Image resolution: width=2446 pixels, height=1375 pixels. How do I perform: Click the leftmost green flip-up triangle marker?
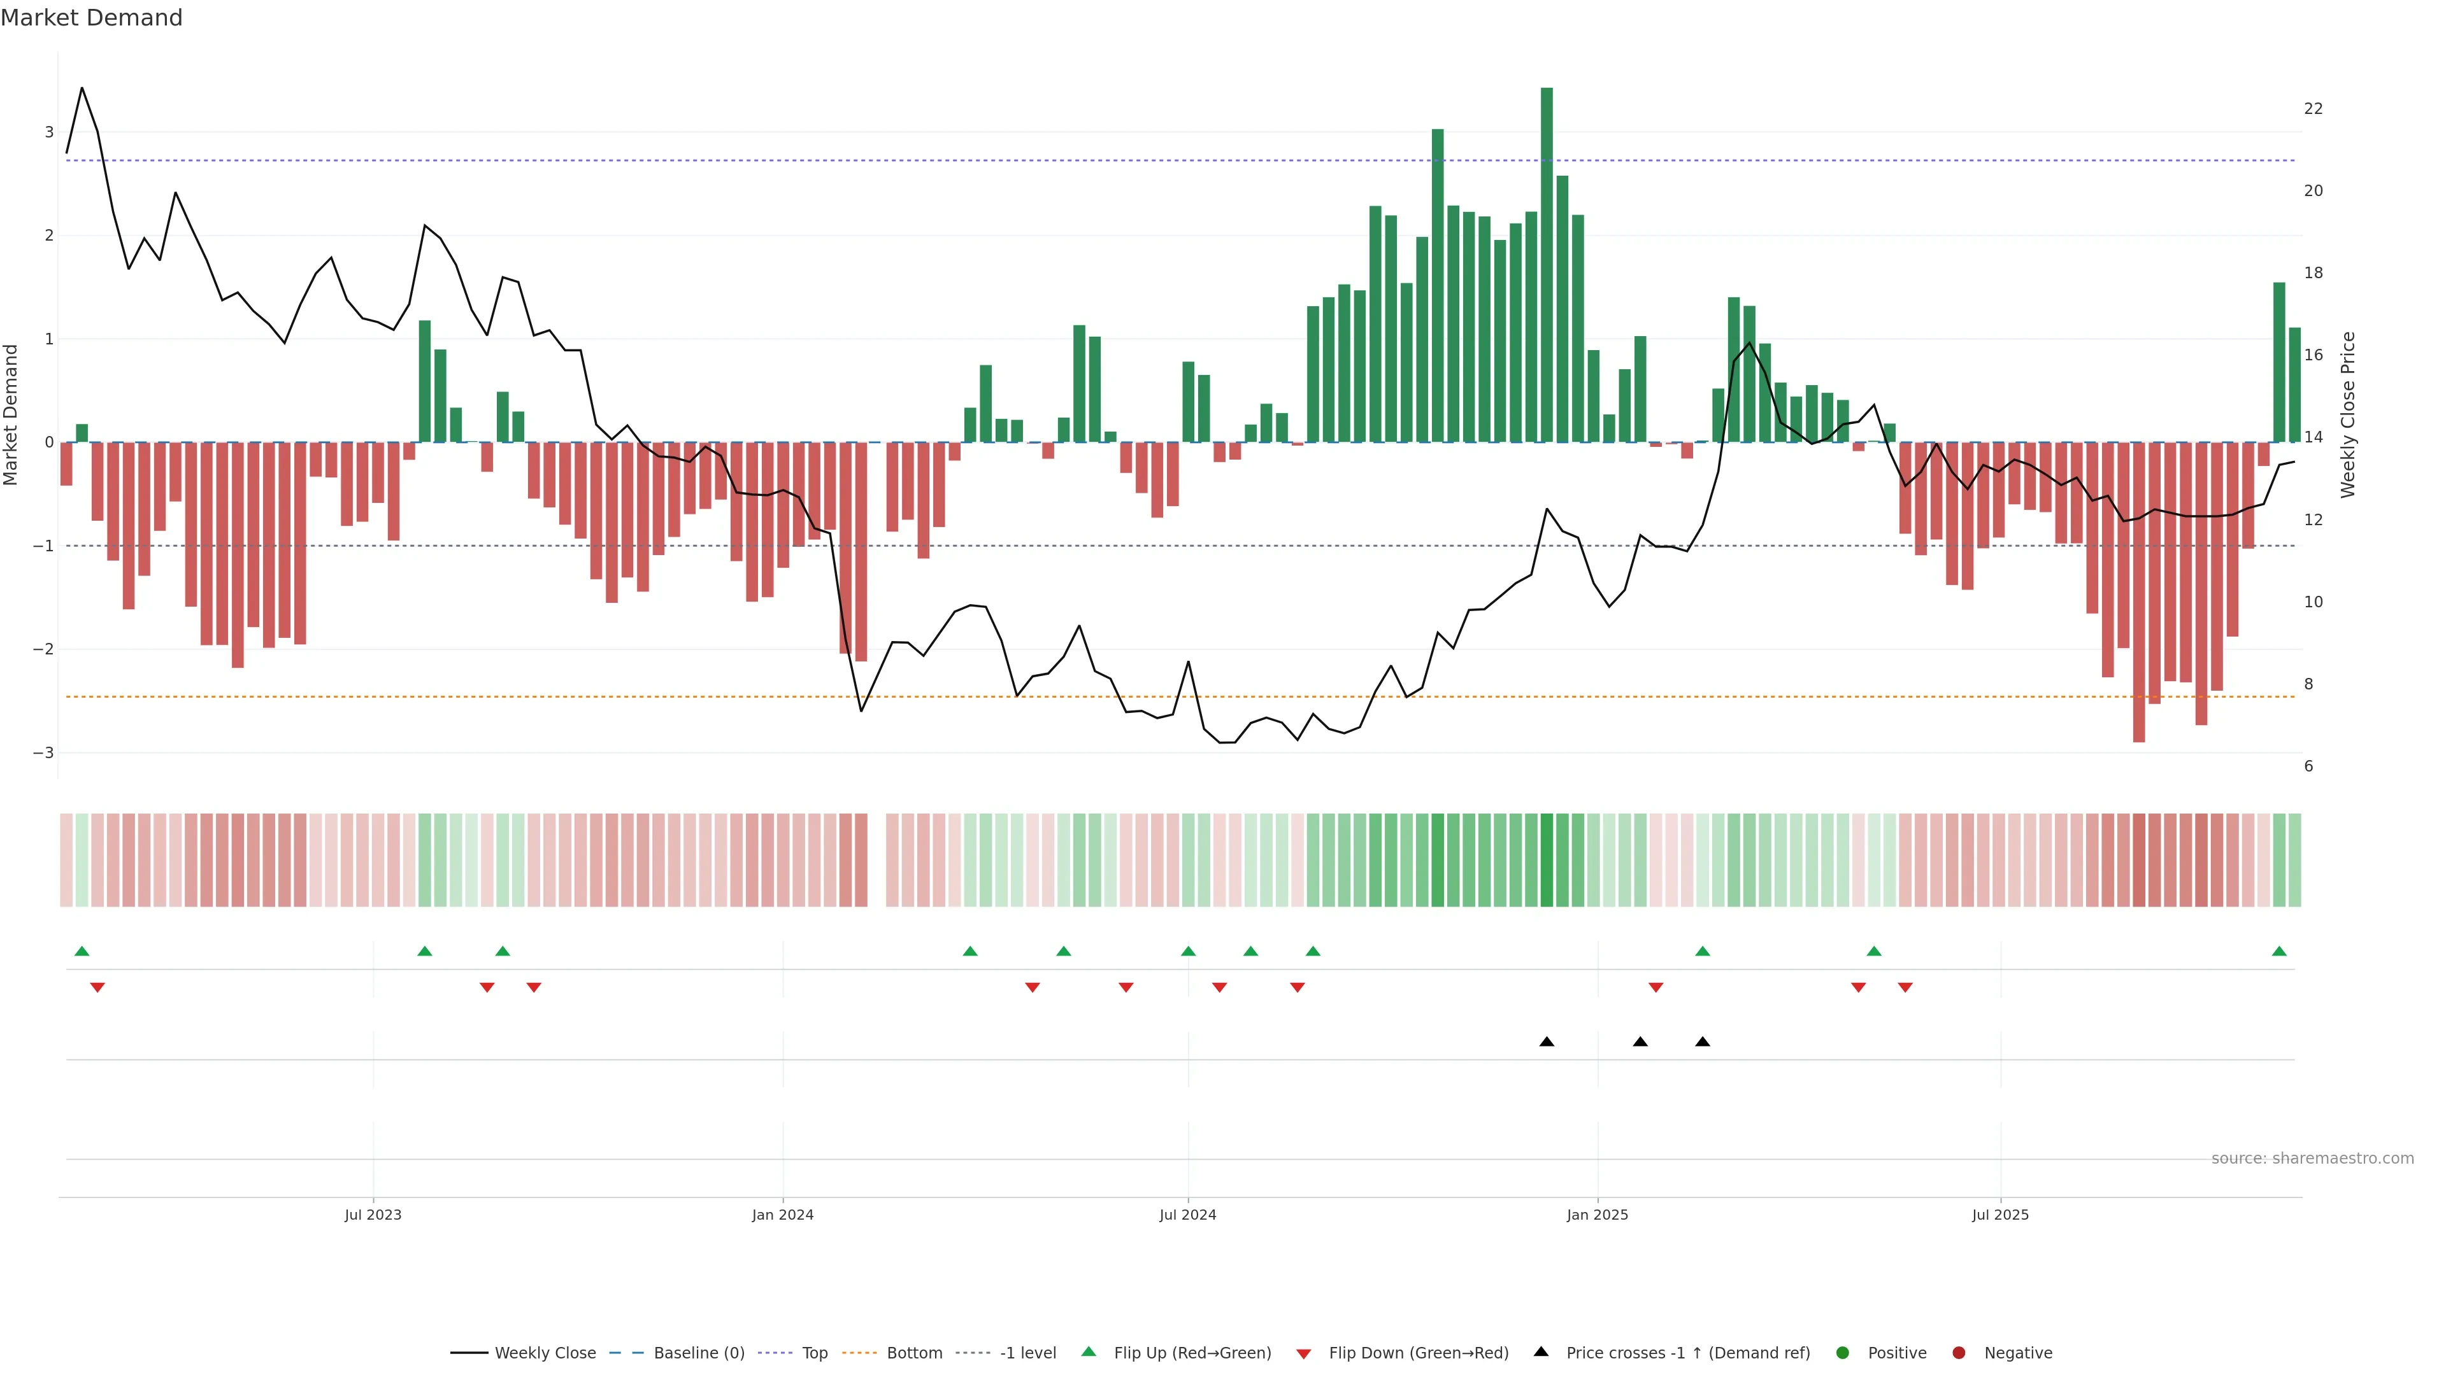click(x=82, y=951)
